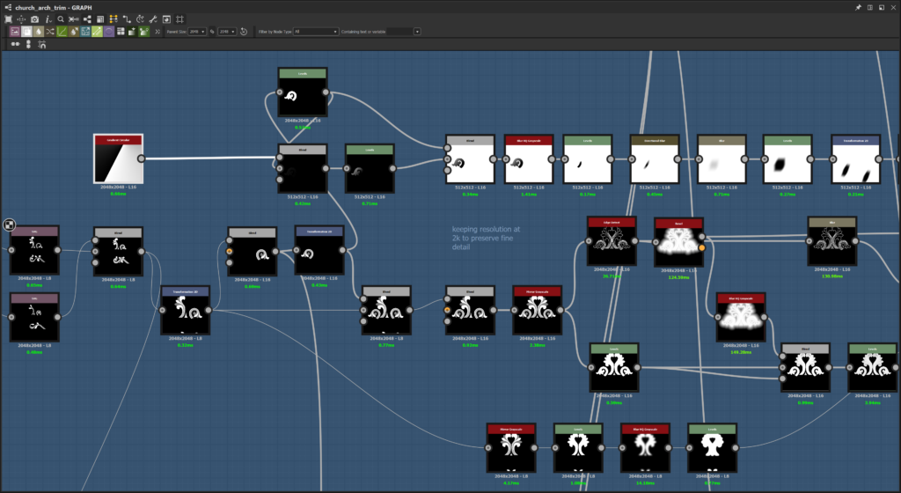This screenshot has height=493, width=901.
Task: Click the camera snapshot icon in toolbar
Action: click(x=34, y=19)
